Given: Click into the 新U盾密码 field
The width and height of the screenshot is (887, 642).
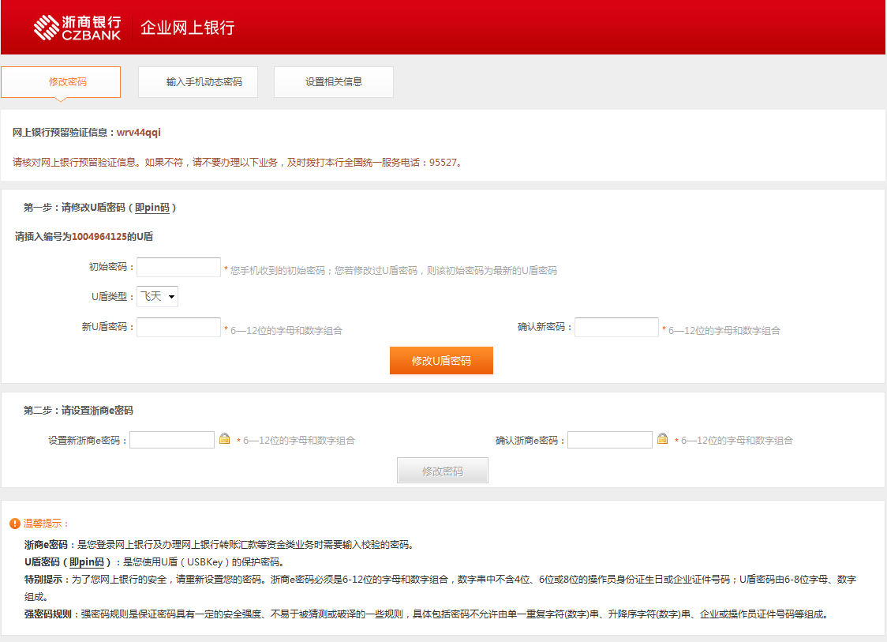Looking at the screenshot, I should [178, 327].
